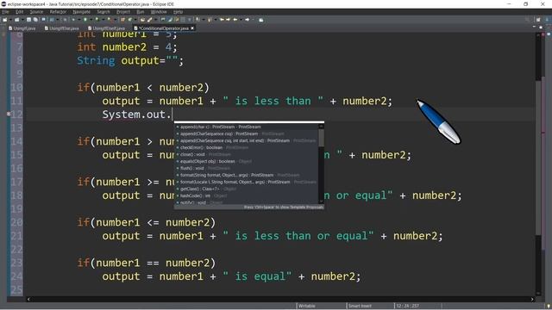This screenshot has width=552, height=310.
Task: Minimize the editor area using its corner icon
Action: (x=534, y=27)
